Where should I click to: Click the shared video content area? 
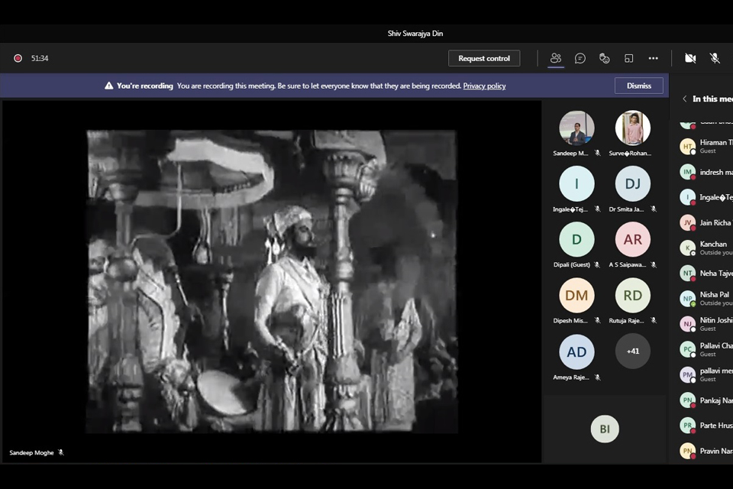click(x=272, y=281)
